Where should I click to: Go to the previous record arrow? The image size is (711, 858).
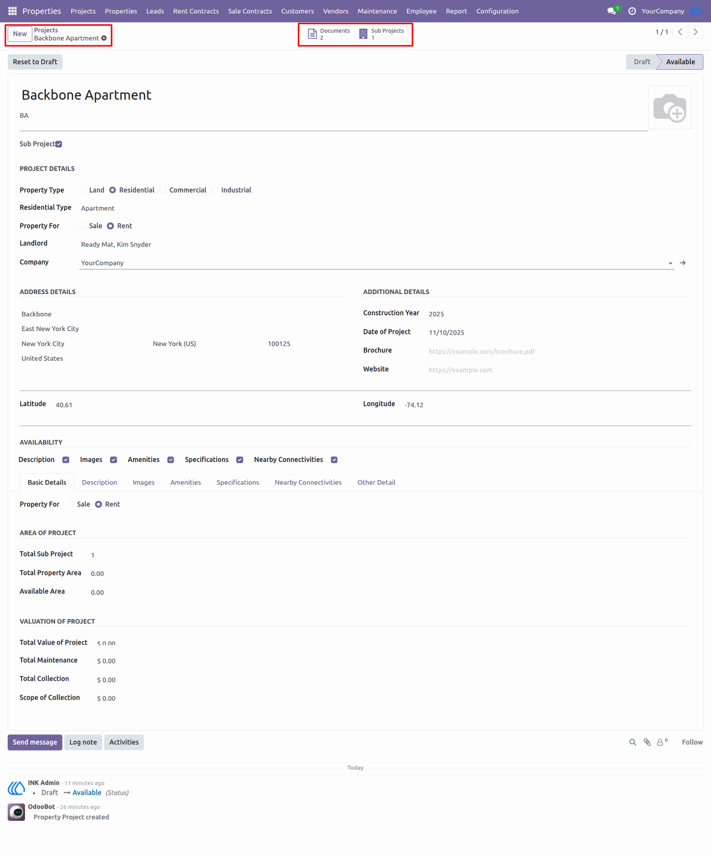coord(680,32)
